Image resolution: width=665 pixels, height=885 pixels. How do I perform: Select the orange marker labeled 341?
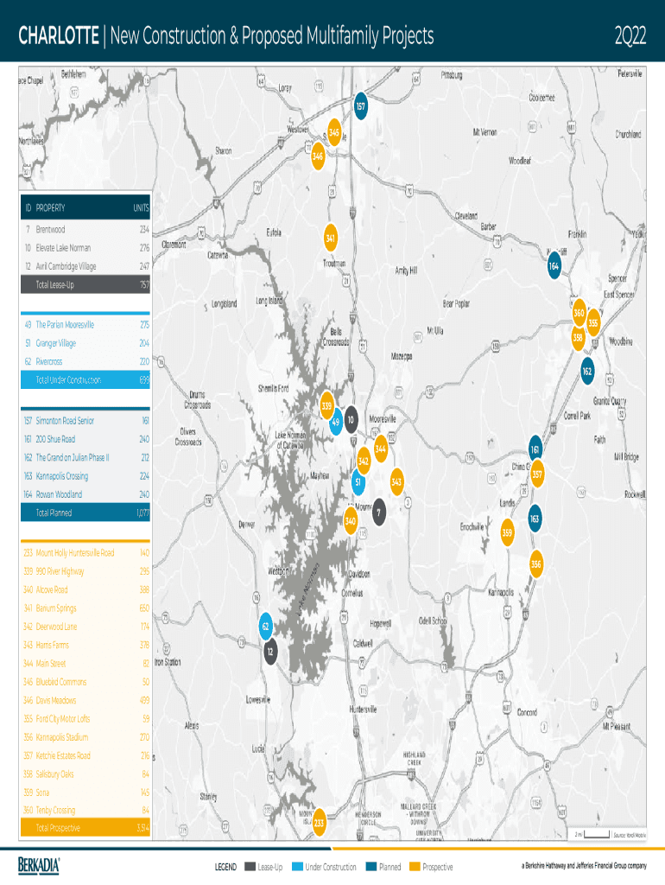[331, 237]
